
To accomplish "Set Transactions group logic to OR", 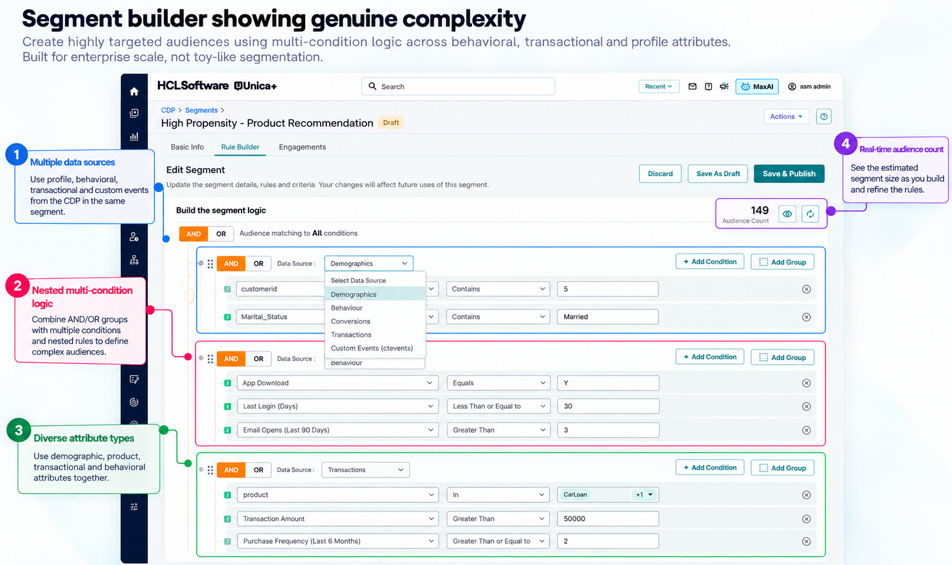I will pyautogui.click(x=258, y=470).
